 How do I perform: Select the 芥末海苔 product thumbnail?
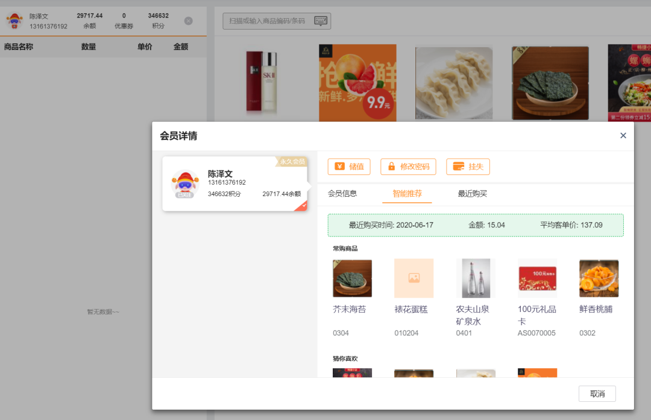tap(352, 278)
